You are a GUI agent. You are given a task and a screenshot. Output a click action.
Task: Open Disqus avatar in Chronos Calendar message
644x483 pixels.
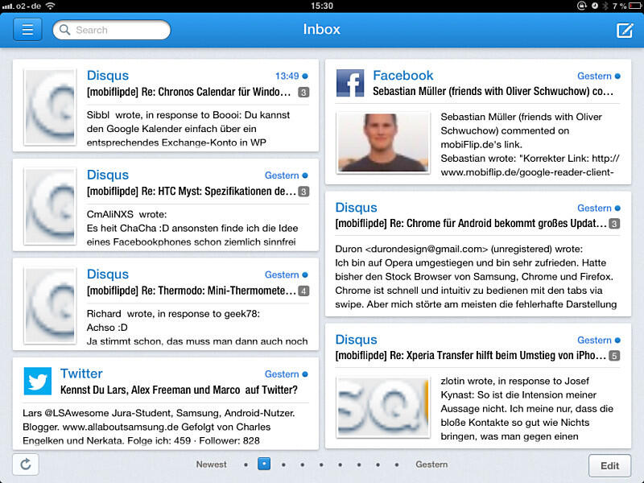50,107
